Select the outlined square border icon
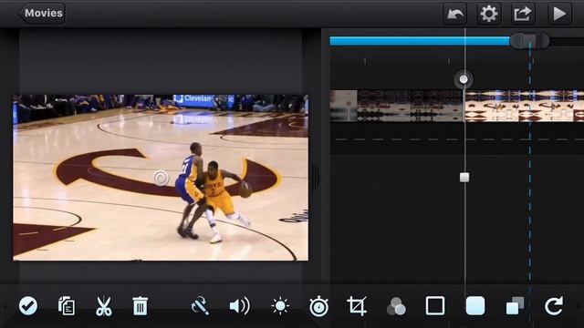Viewport: 584px width, 328px height. click(x=435, y=306)
